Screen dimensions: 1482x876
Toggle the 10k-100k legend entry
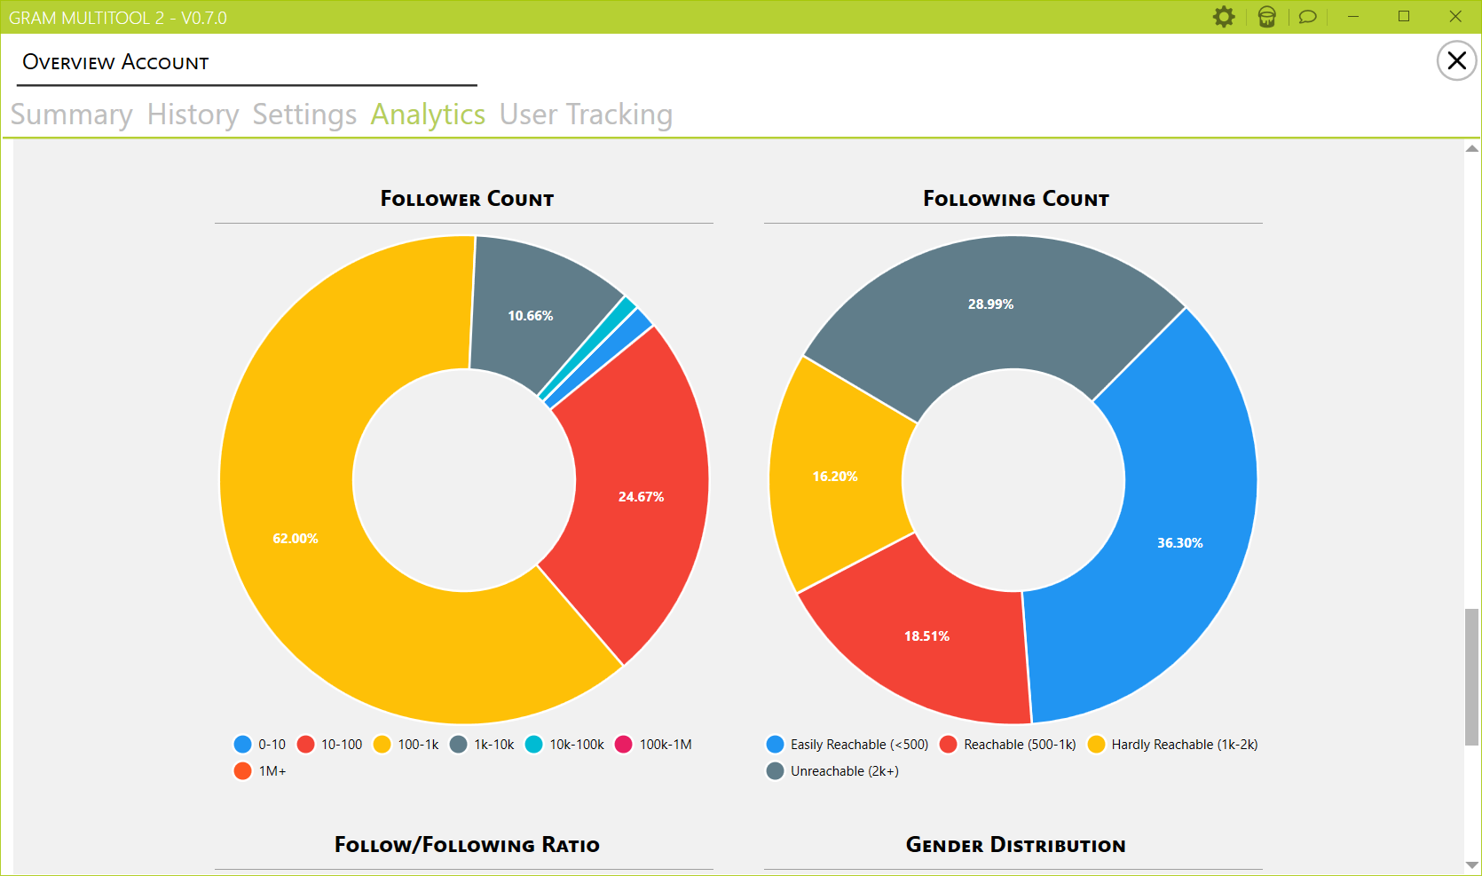(564, 745)
